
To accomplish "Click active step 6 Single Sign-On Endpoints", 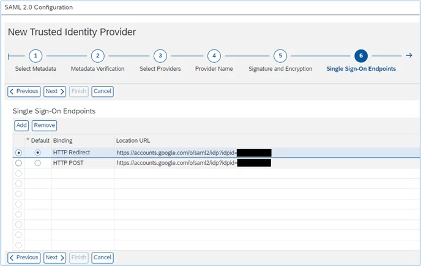I will [361, 56].
